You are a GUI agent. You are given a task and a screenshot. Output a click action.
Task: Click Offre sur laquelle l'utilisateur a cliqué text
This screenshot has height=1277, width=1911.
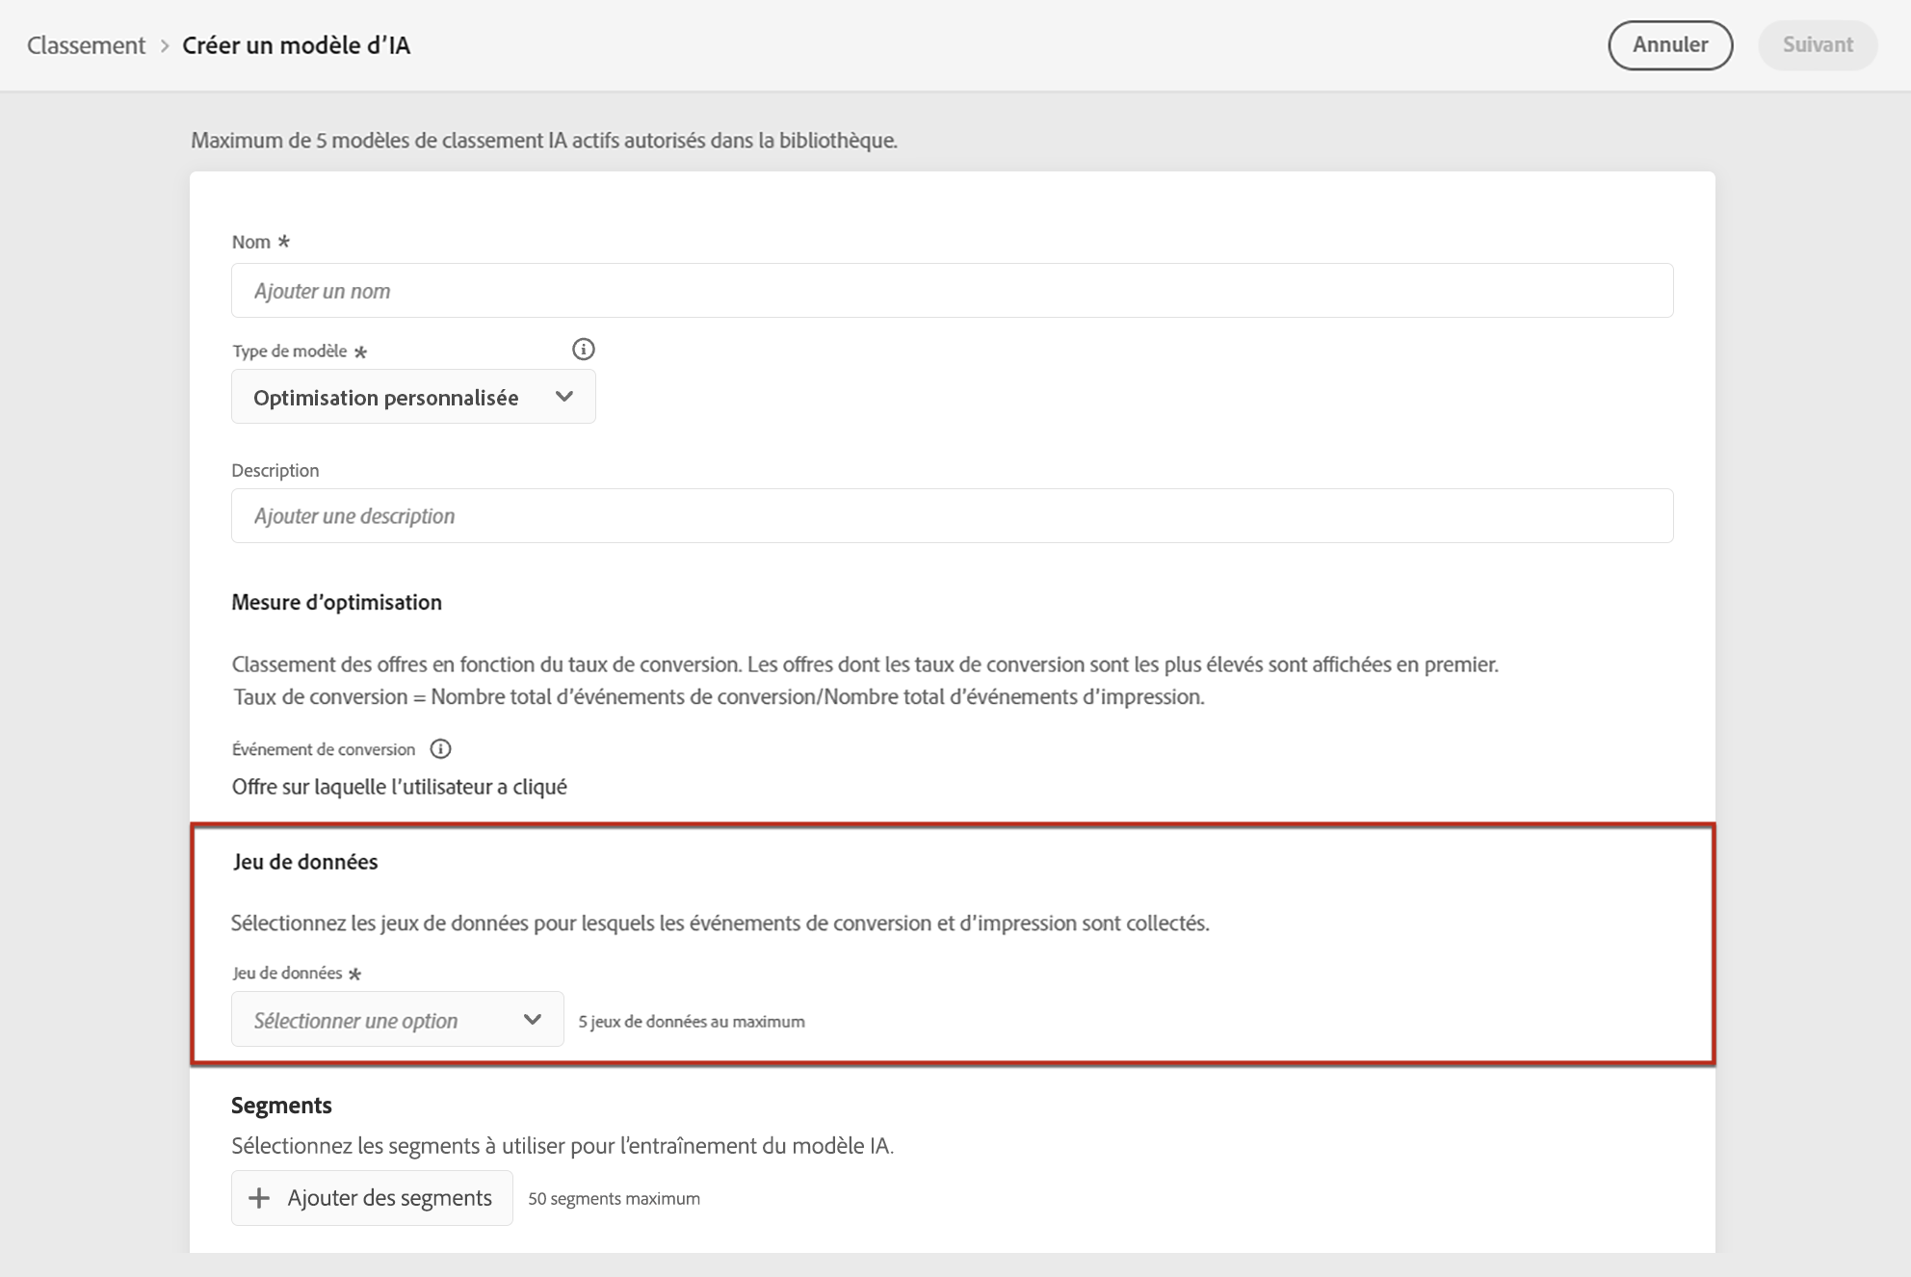coord(399,787)
